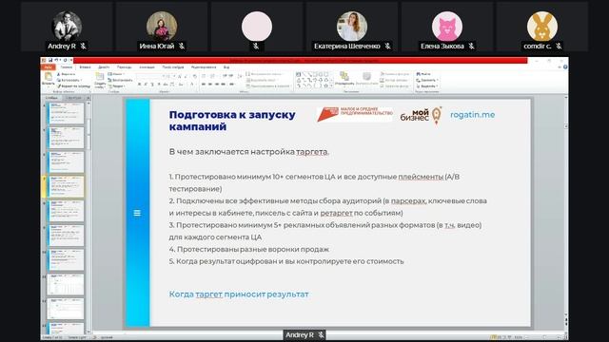Open Text Direction (Направление текста) dropdown
The image size is (609, 342).
point(265,74)
